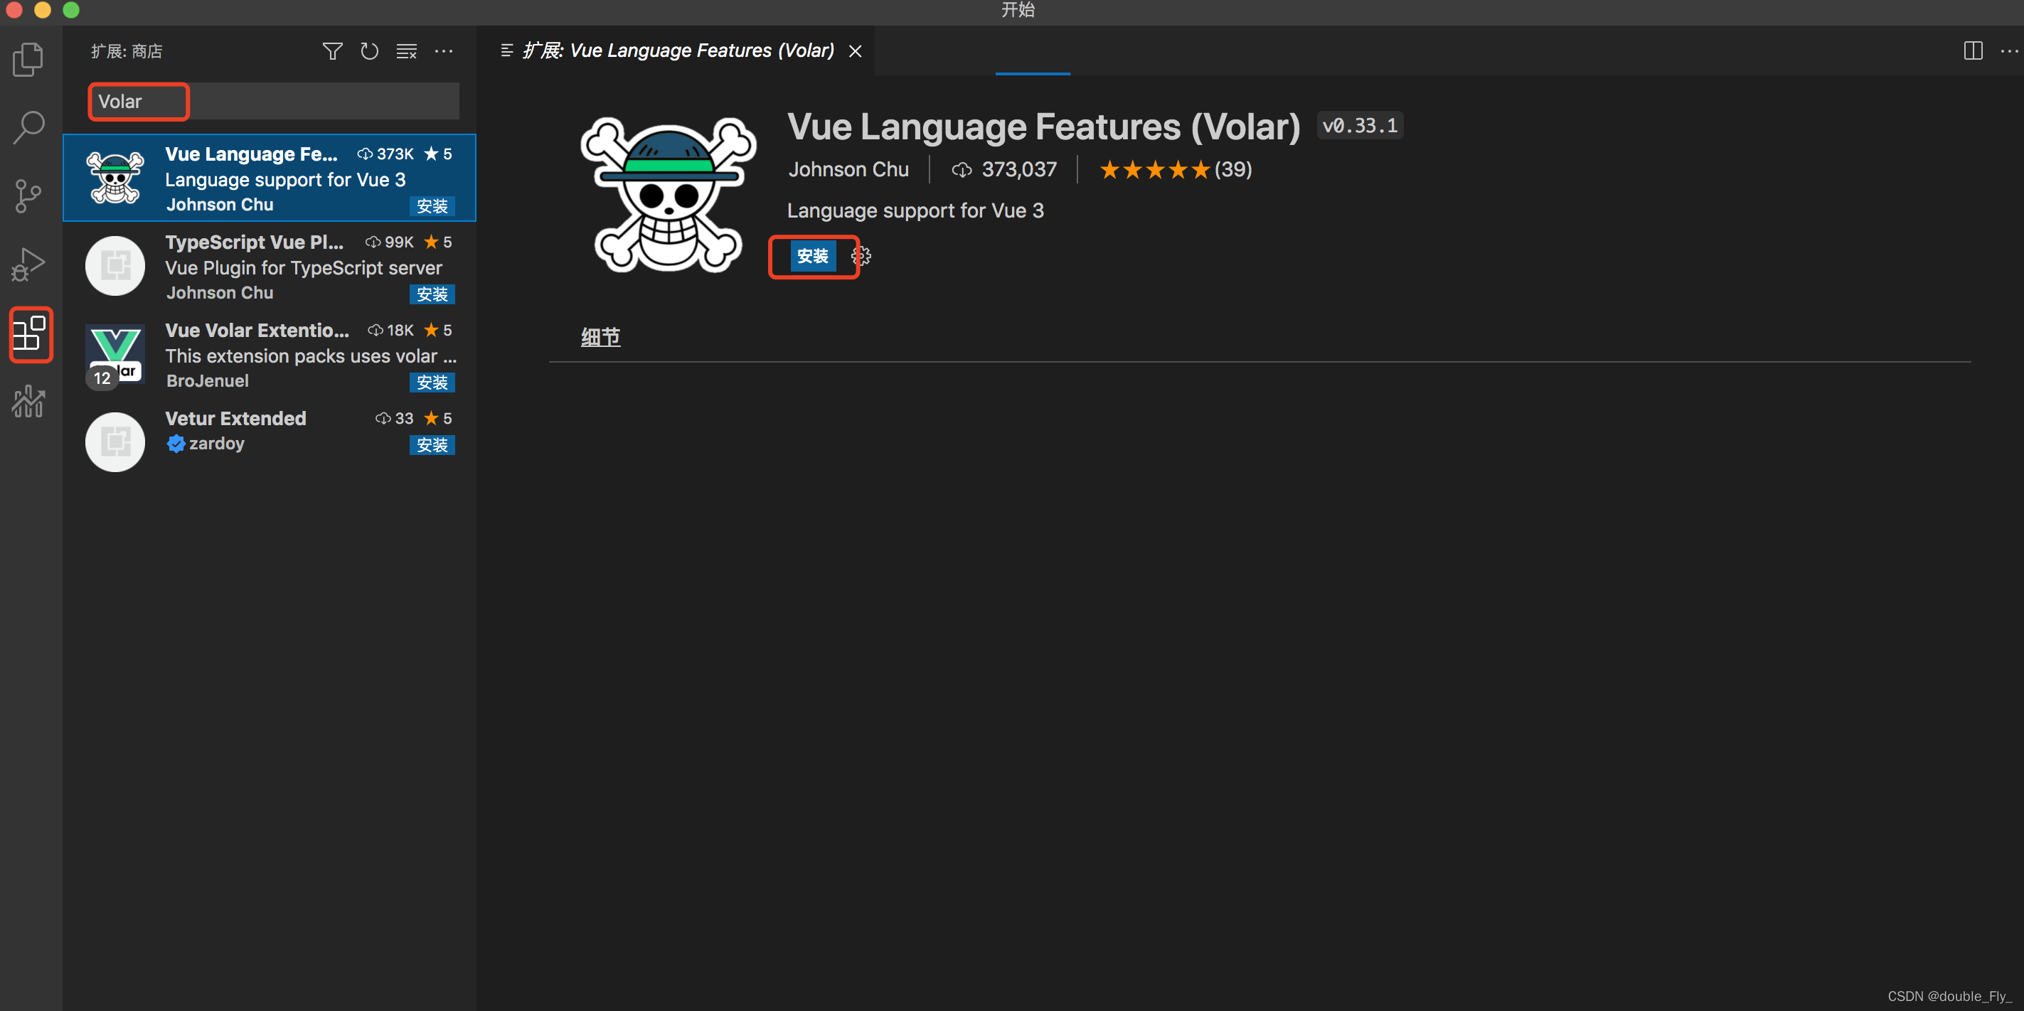Install Vue Language Features from list
2024x1011 pixels.
point(432,205)
